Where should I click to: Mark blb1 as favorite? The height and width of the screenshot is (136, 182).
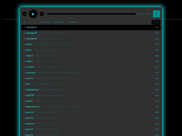pyautogui.click(x=24, y=50)
